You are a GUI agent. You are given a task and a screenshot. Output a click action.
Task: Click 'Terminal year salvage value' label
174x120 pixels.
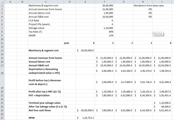pos(45,103)
